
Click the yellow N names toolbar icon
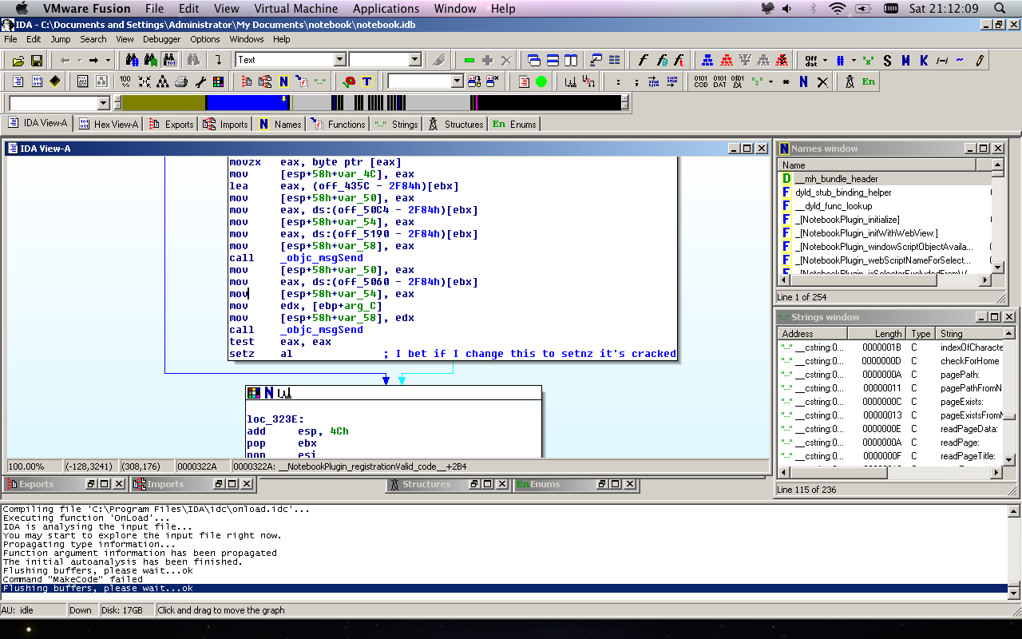(x=283, y=81)
